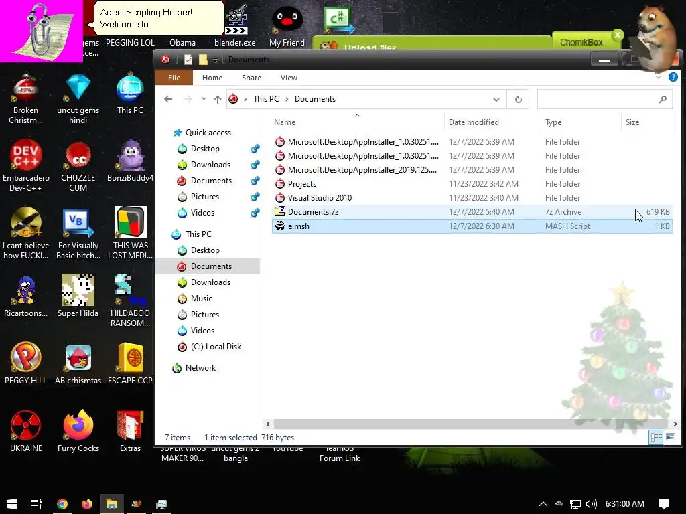Open HILDABOO RANSOM desktop icon
686x514 pixels.
(130, 301)
